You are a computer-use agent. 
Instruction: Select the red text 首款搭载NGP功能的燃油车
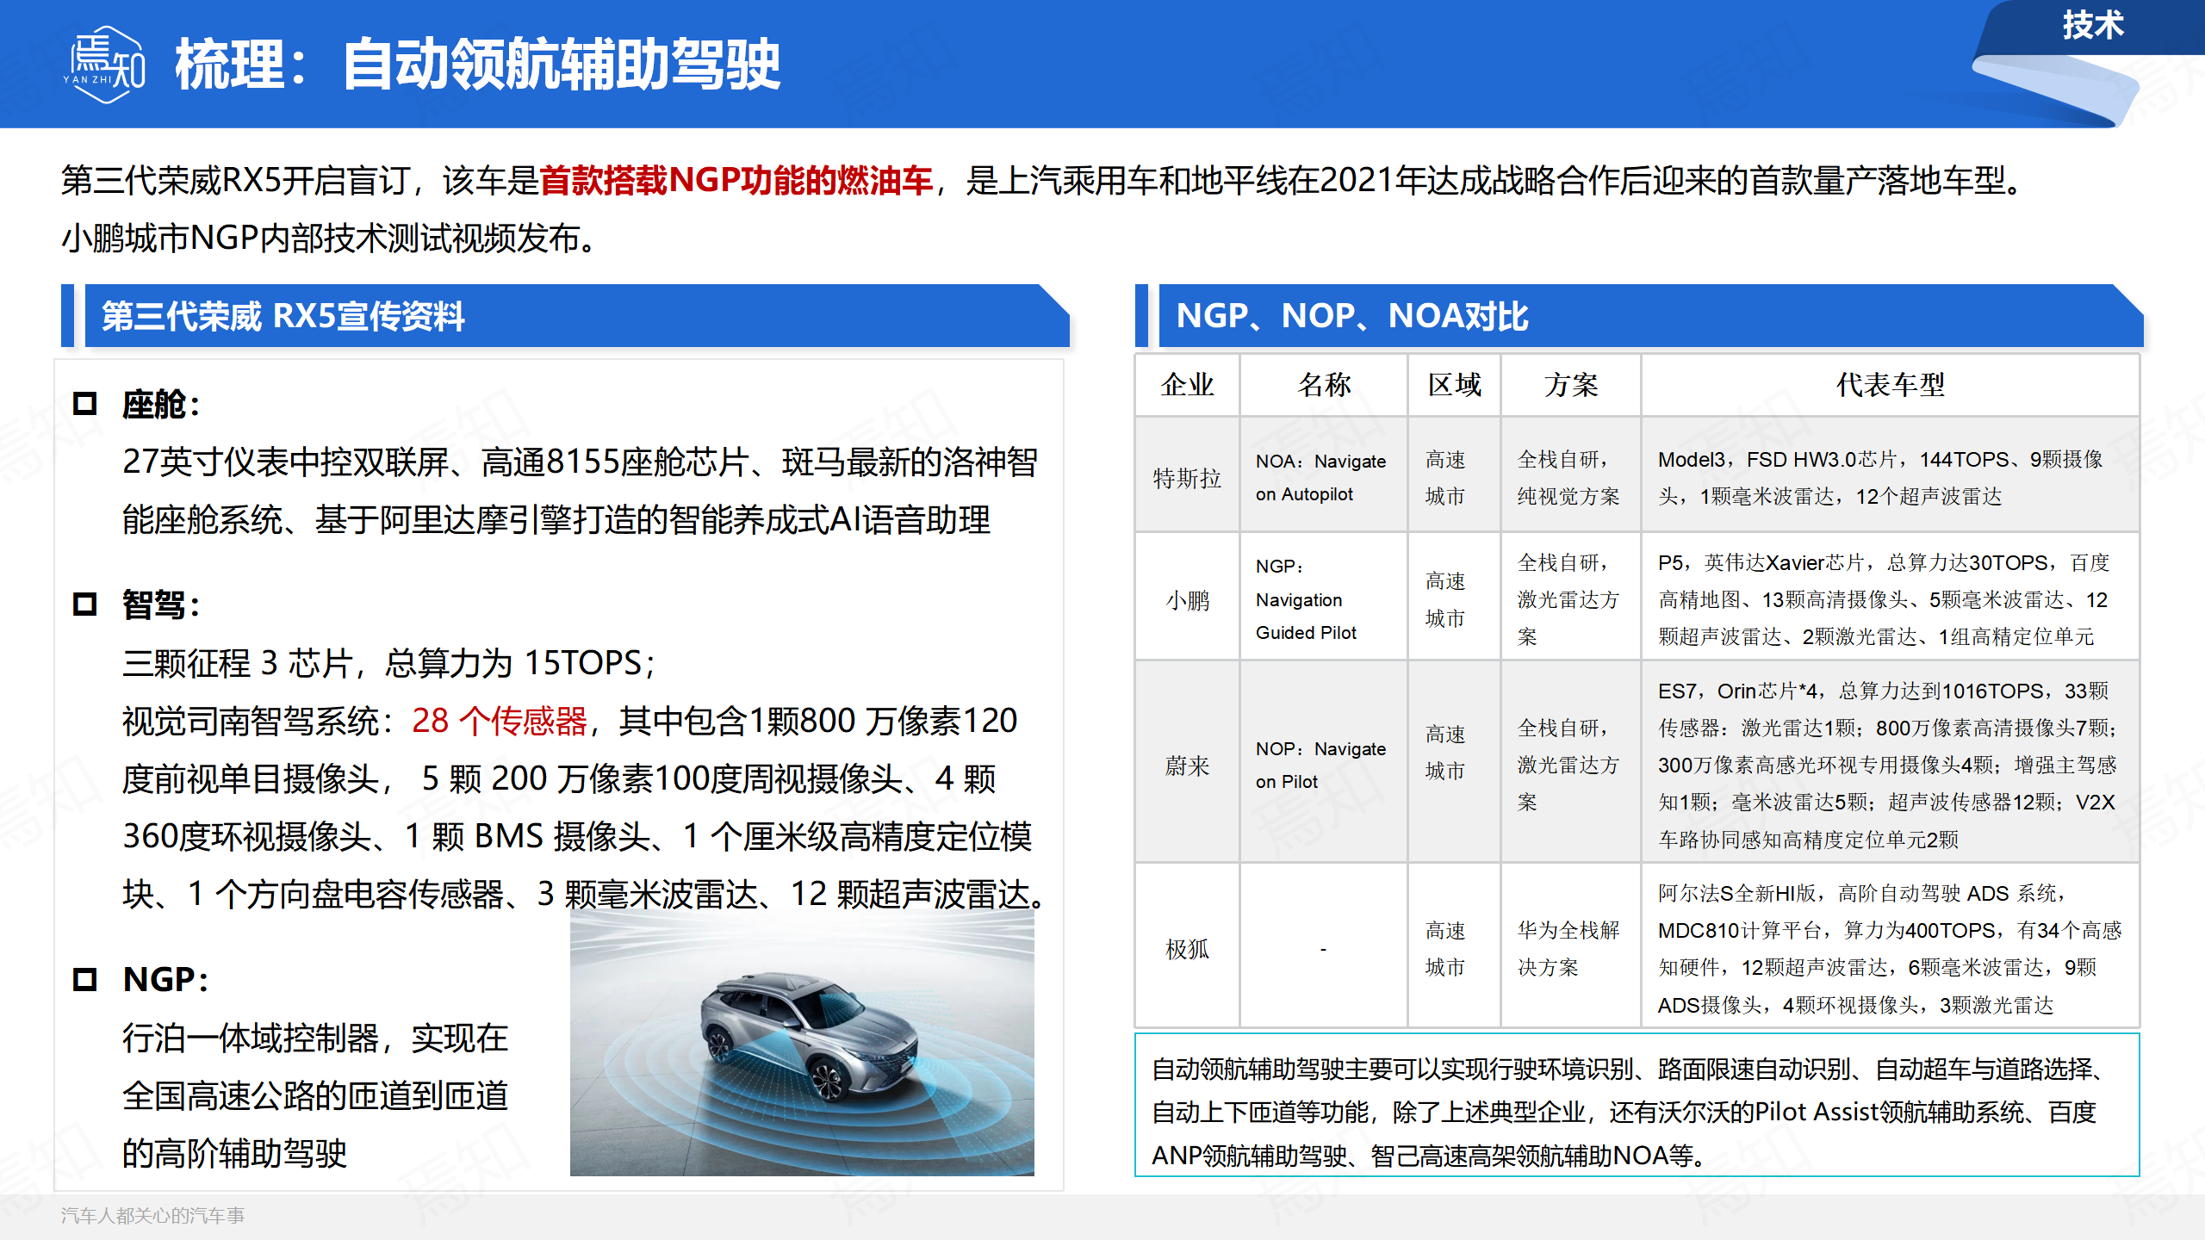(x=736, y=181)
